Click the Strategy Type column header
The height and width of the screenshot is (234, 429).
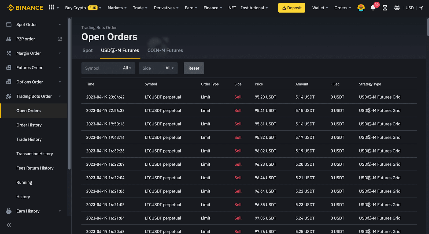(x=370, y=84)
